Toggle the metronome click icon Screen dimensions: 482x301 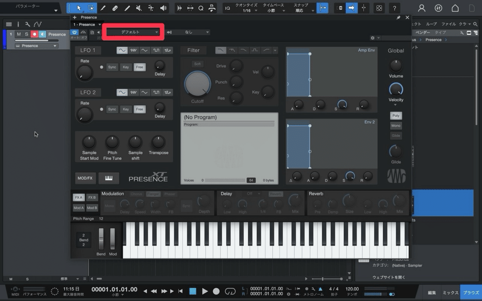tap(320, 289)
